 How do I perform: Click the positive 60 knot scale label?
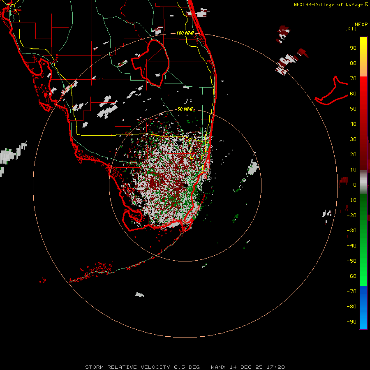[353, 94]
